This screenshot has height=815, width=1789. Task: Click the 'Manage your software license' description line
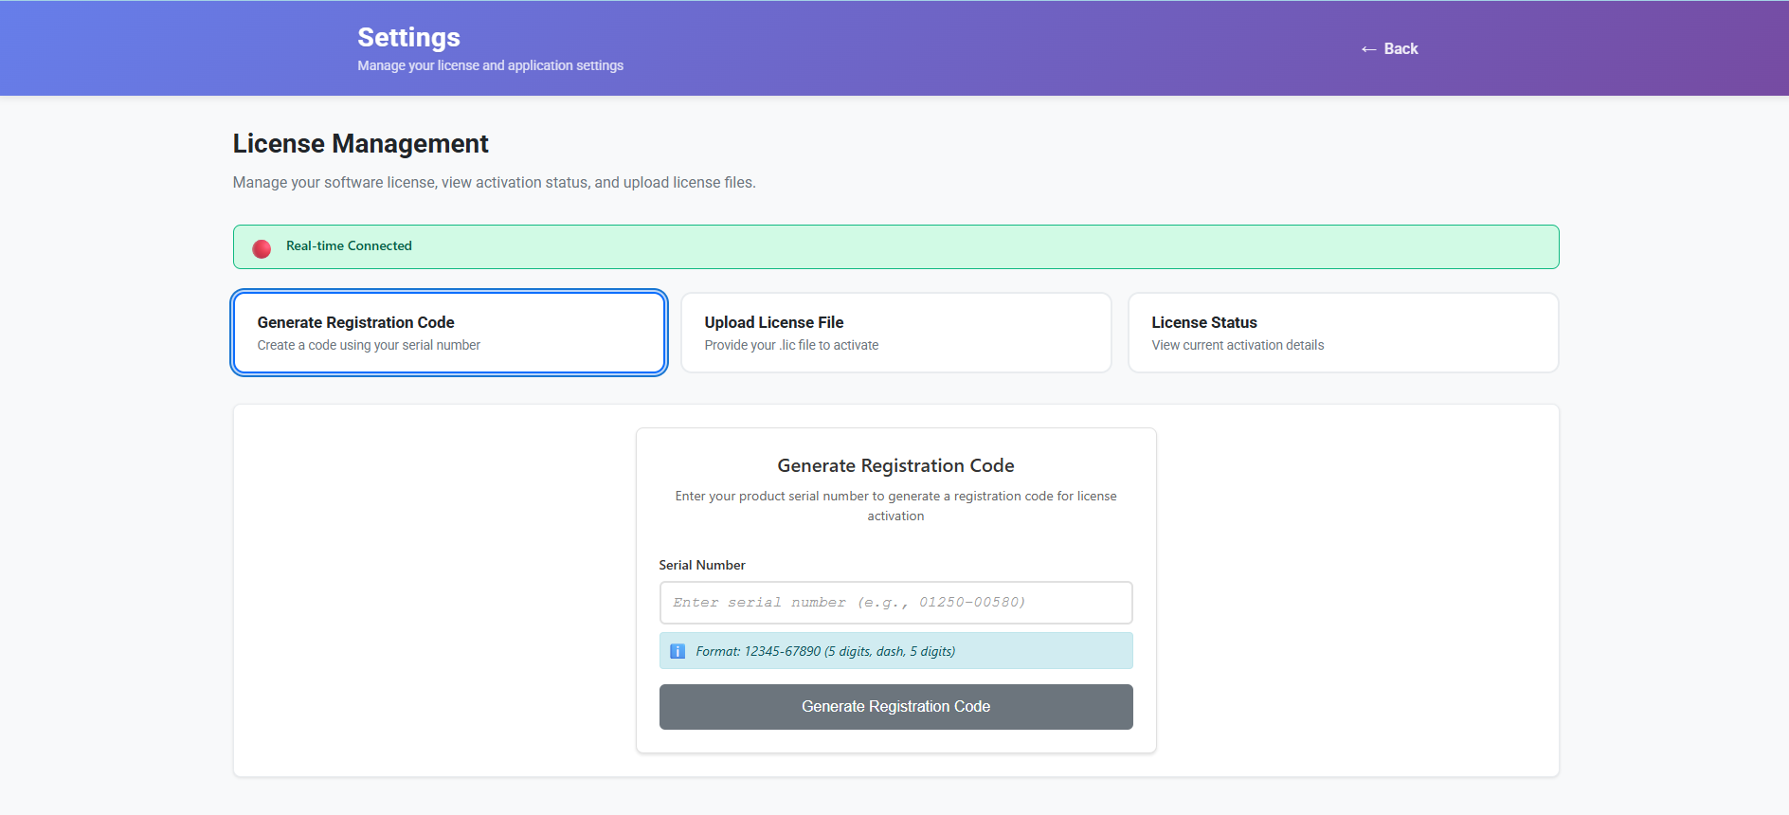coord(494,182)
